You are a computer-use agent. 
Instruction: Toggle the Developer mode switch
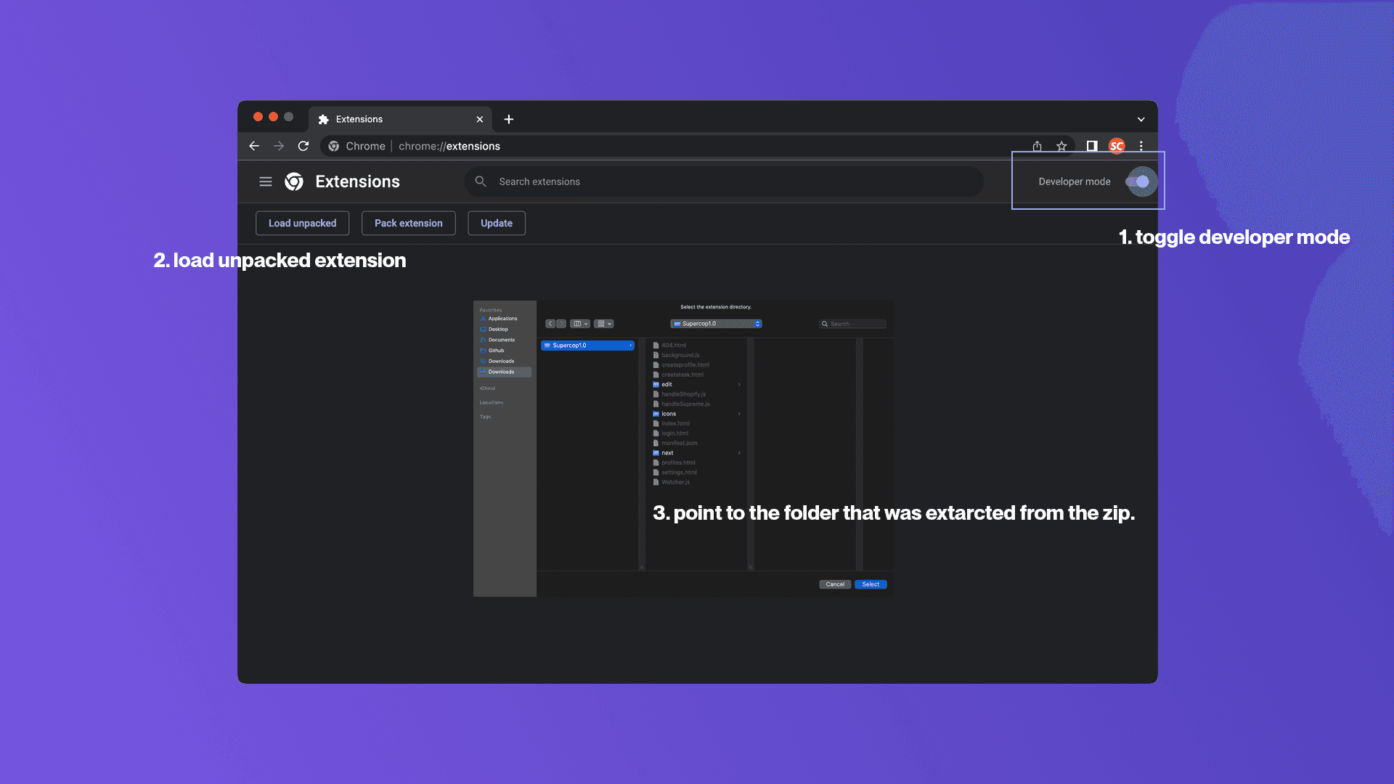tap(1140, 181)
